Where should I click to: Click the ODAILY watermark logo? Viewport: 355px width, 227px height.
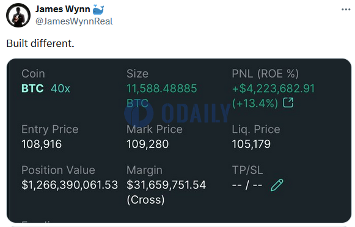(177, 113)
